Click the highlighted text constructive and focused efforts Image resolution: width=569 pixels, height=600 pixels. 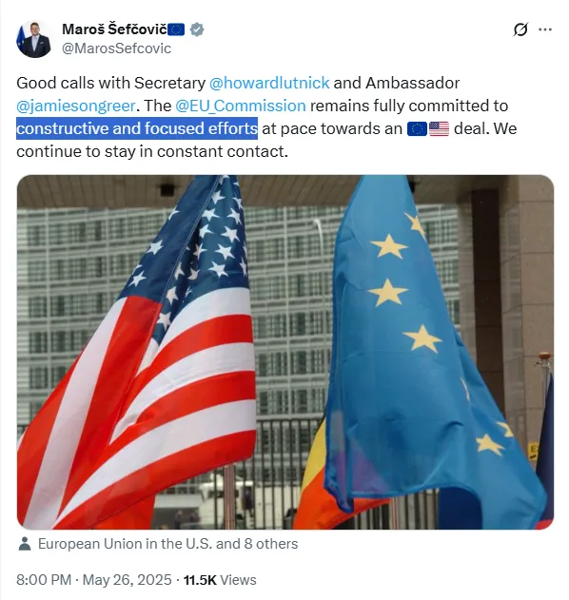pyautogui.click(x=137, y=128)
